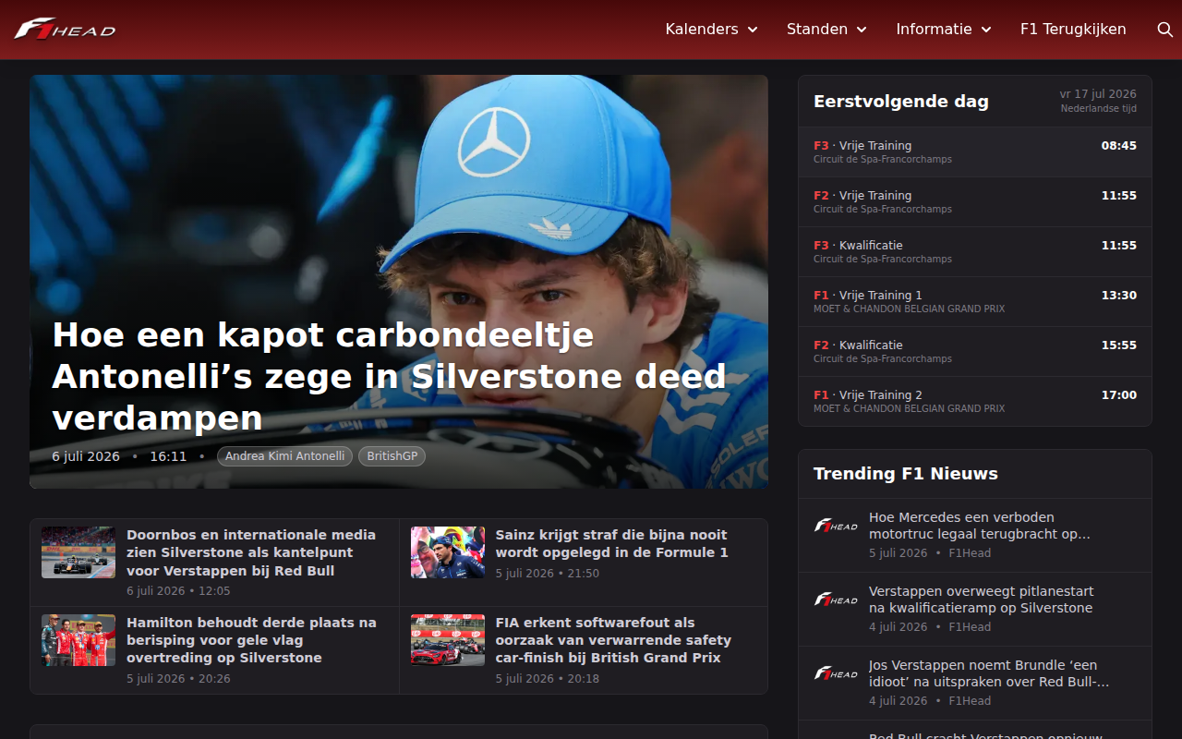Viewport: 1182px width, 739px height.
Task: Select F2 Vrije Training 11:55 session
Action: tap(975, 202)
